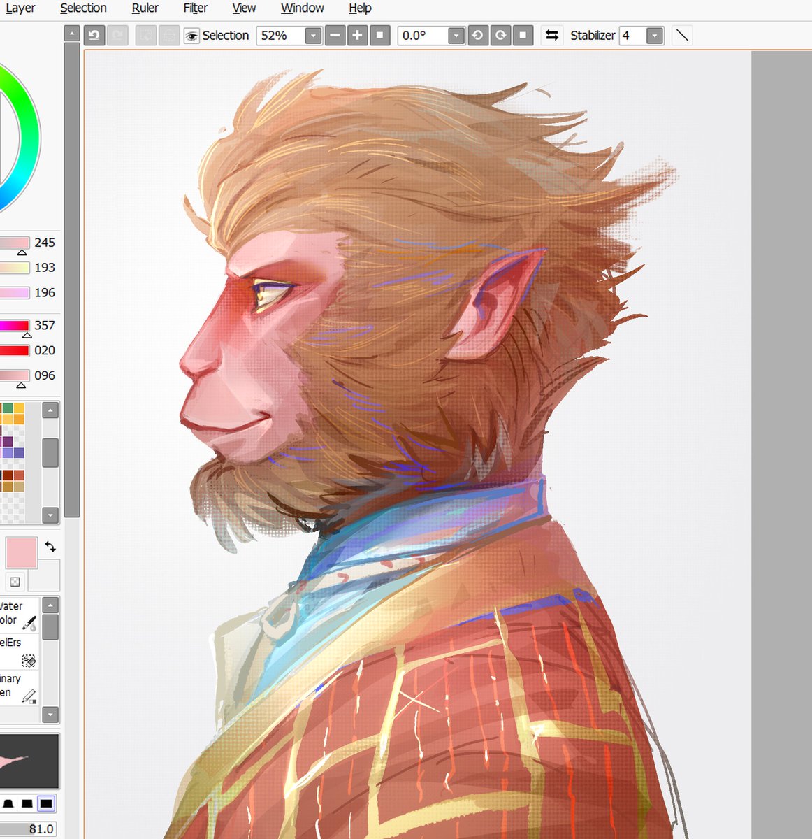Toggle transparent color checker button
This screenshot has height=839, width=812.
15,582
